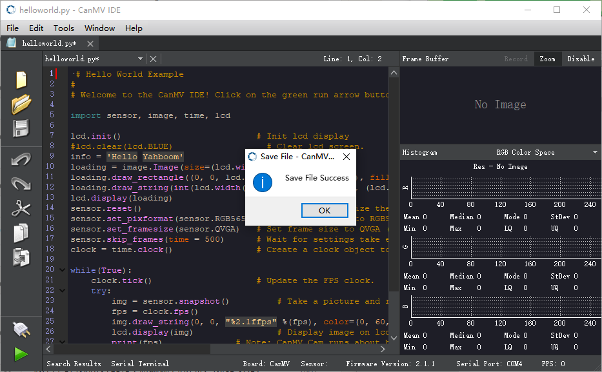The image size is (602, 372).
Task: Select the helloworld.py* tab
Action: point(49,43)
